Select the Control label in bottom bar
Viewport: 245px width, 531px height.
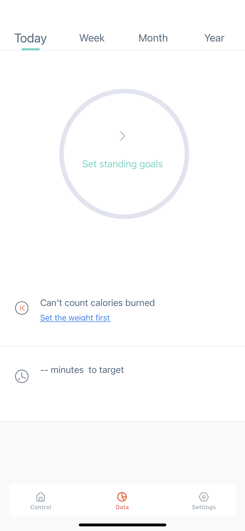tap(41, 507)
